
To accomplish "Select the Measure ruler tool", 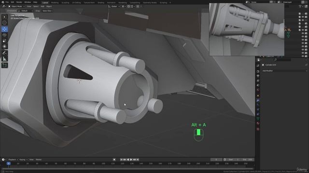I will coord(4,59).
